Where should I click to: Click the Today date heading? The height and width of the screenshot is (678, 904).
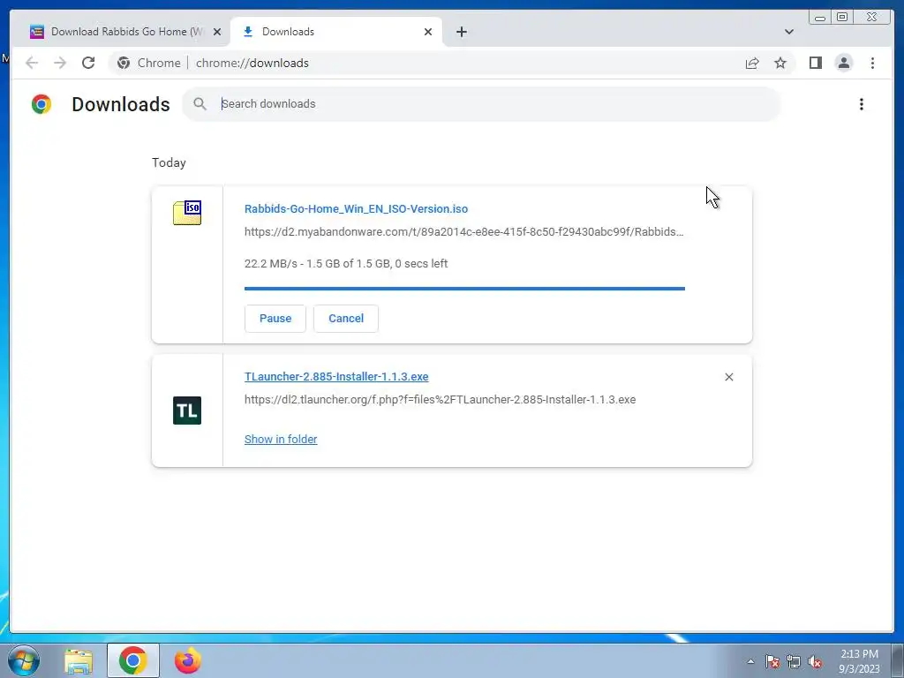169,162
